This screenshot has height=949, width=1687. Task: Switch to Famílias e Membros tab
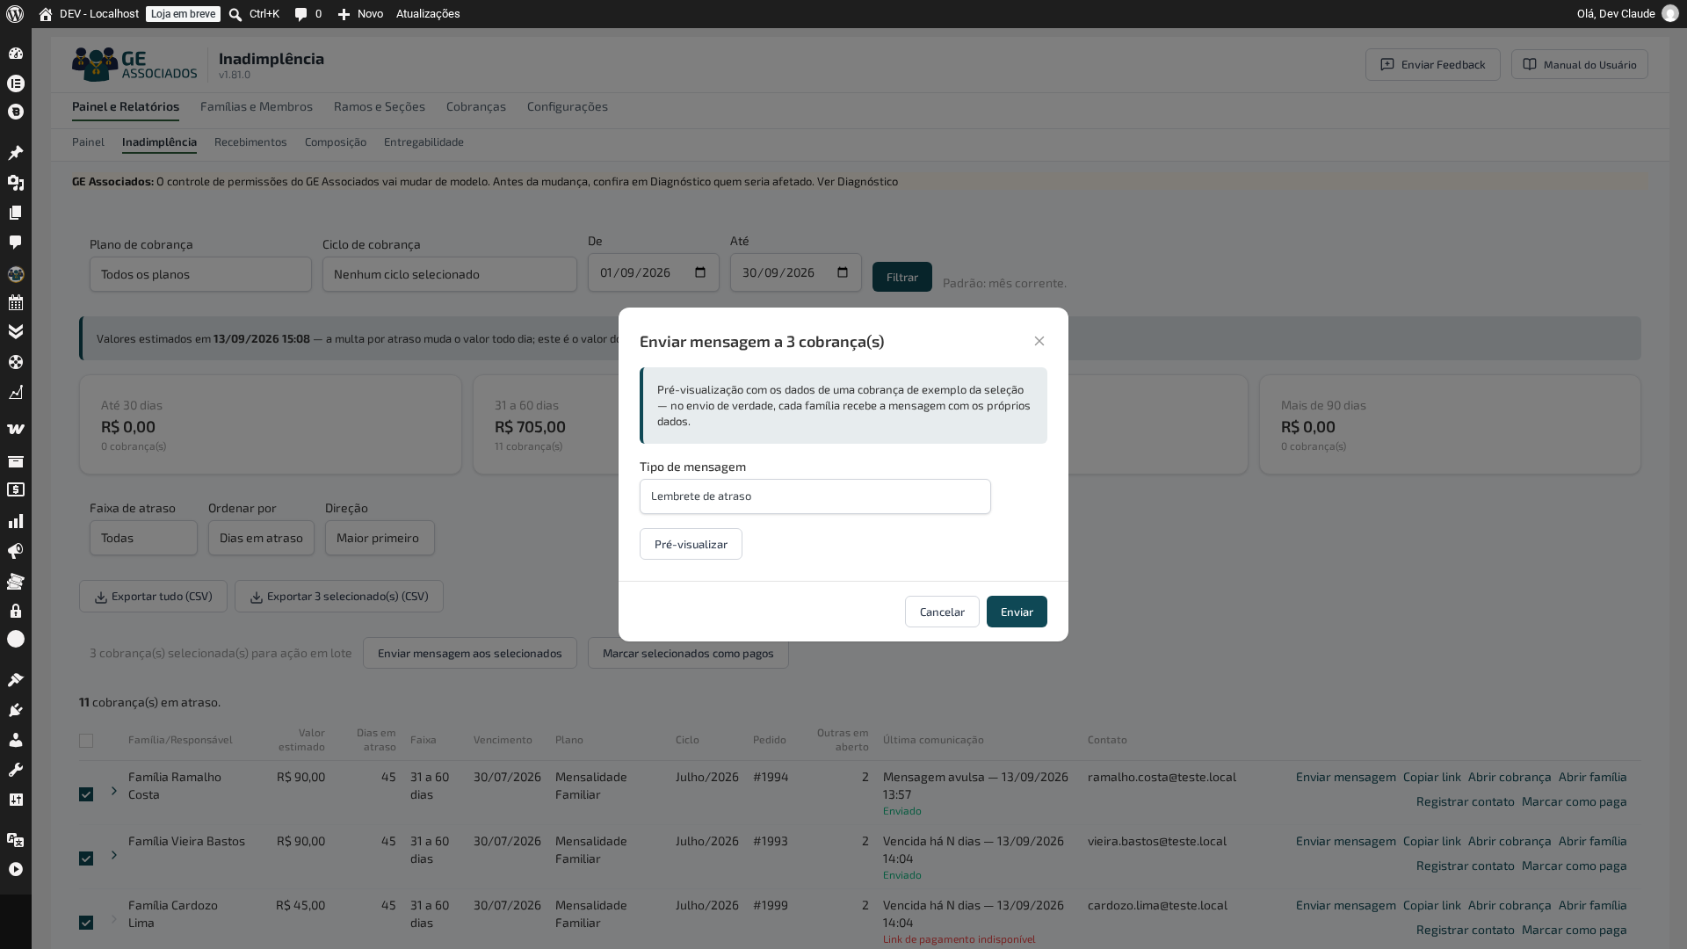pos(257,106)
